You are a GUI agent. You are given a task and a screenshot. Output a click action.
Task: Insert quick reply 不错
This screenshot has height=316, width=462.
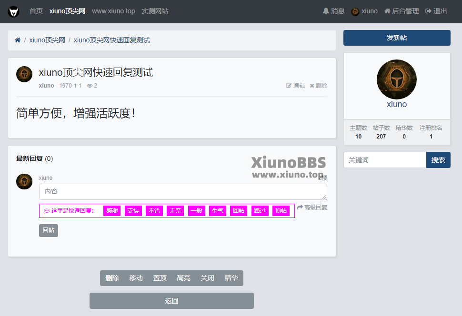click(154, 210)
